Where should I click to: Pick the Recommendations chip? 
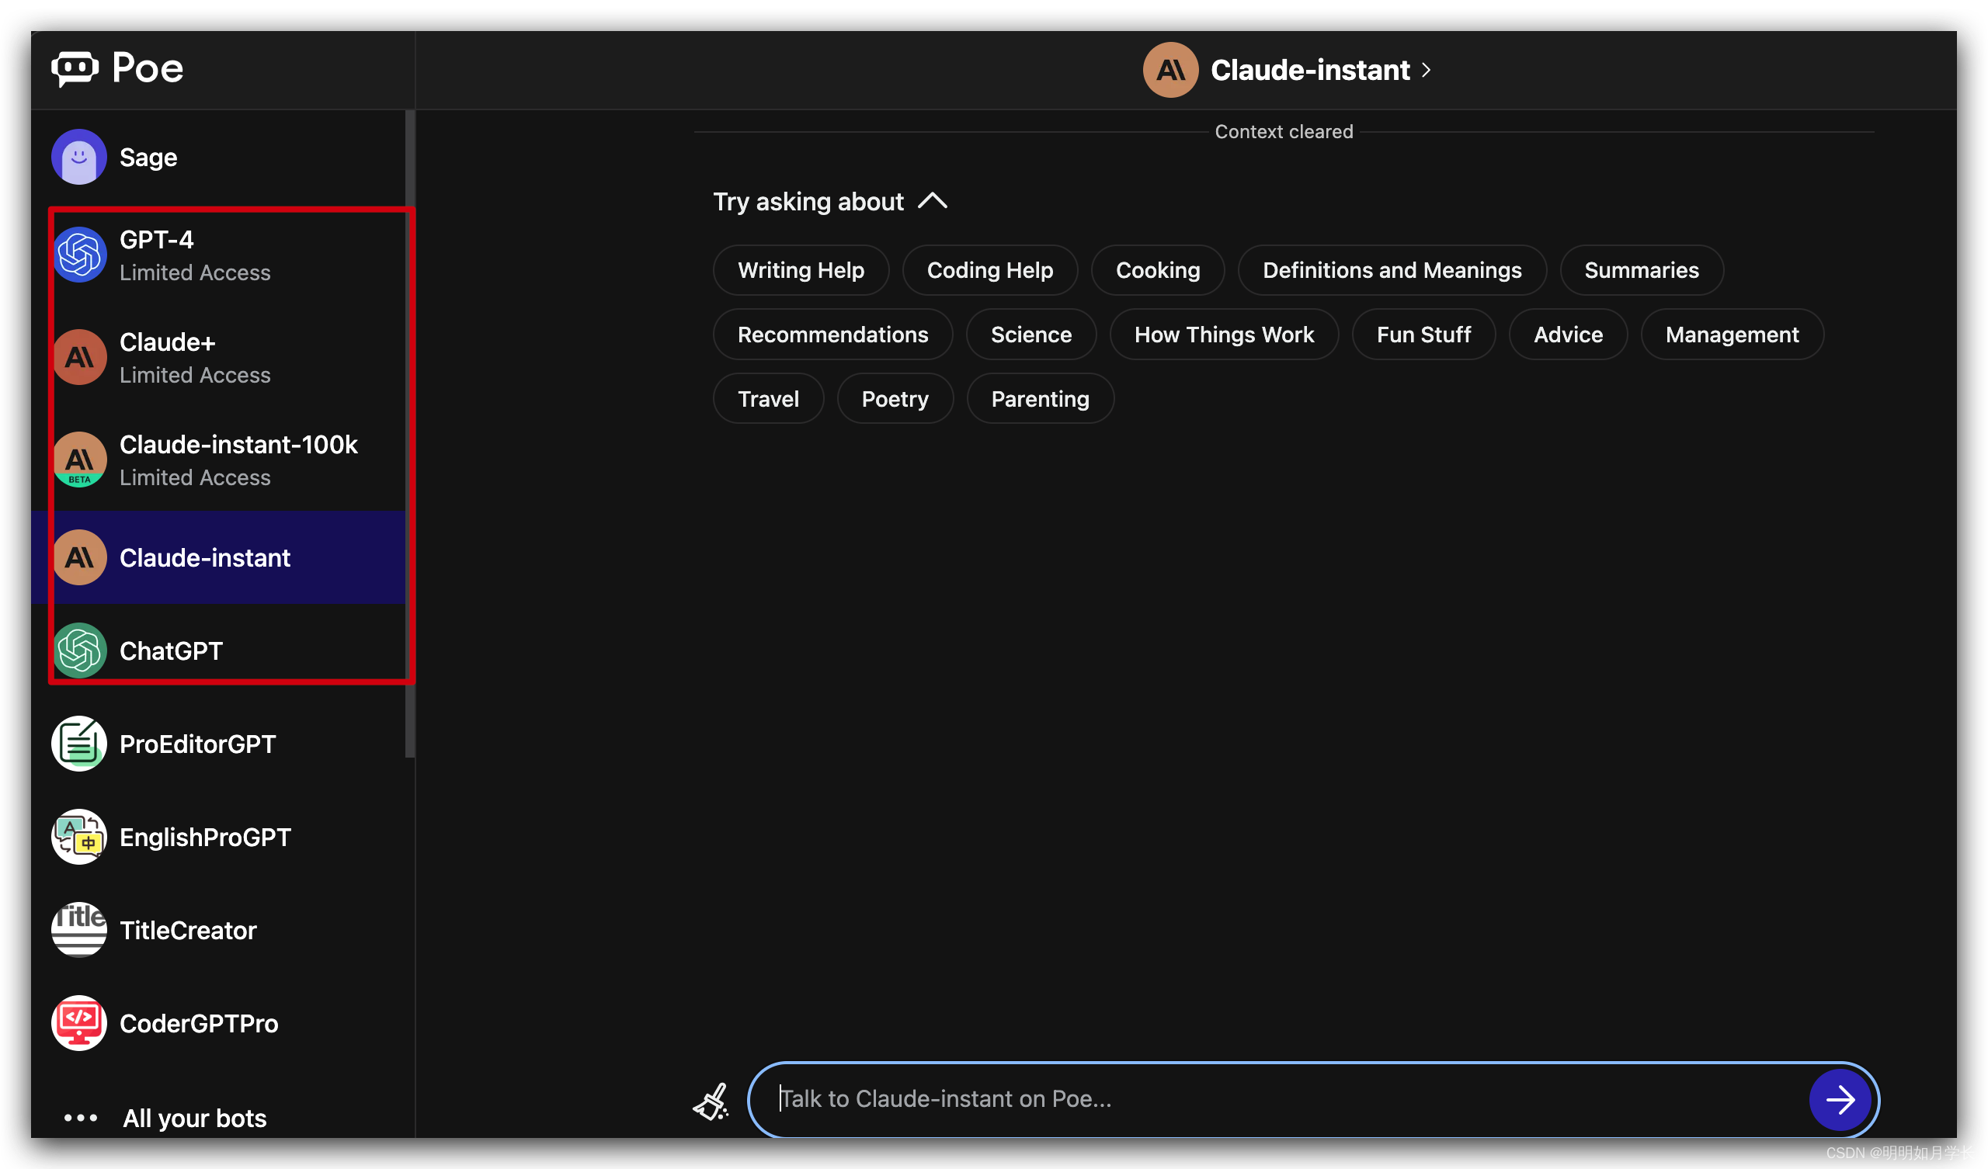pos(832,335)
